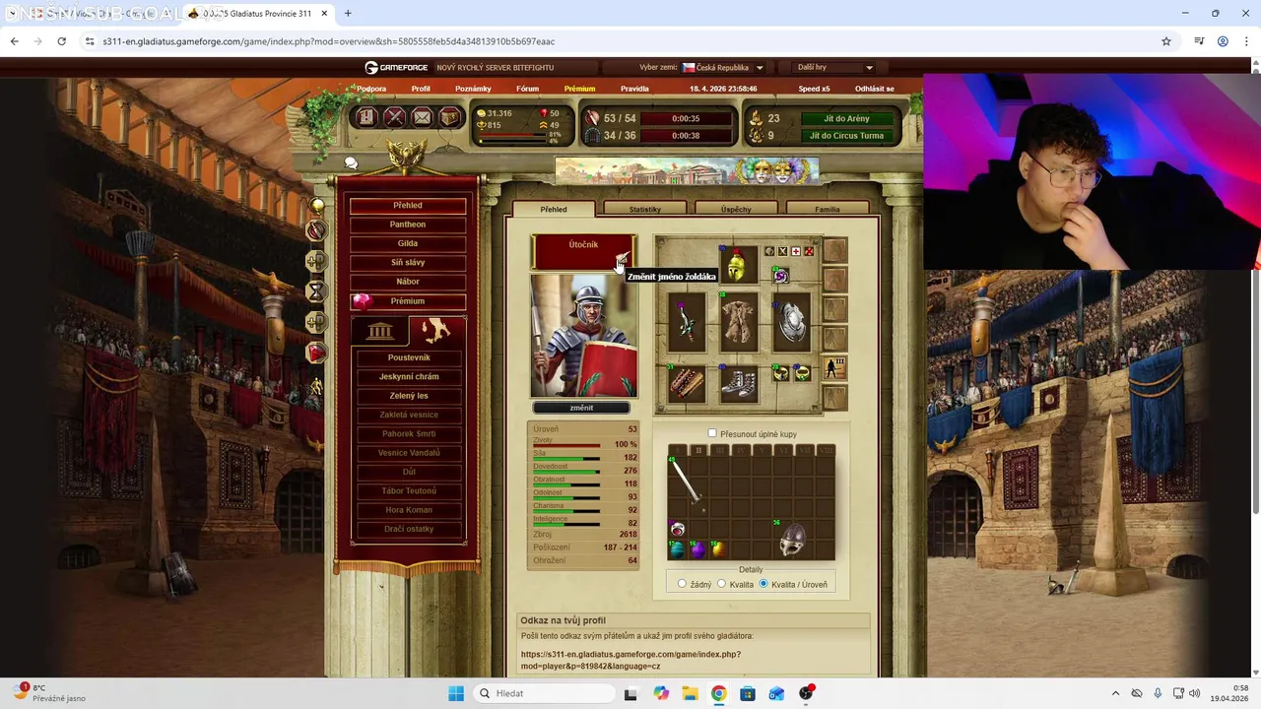Open the Italy map expeditions tab
Viewport: 1261px width, 709px height.
436,331
